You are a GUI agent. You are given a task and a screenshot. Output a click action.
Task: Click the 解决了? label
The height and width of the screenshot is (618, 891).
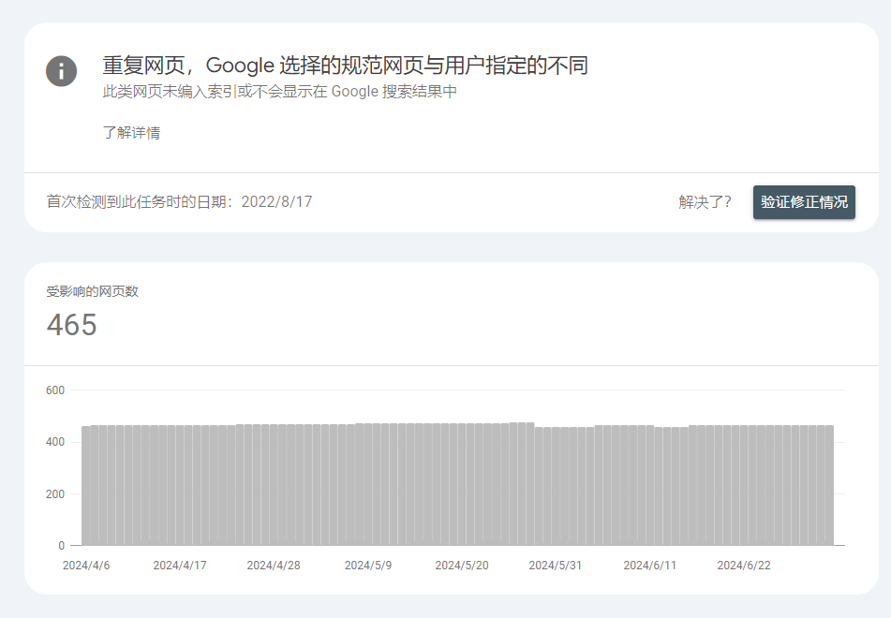click(x=705, y=202)
